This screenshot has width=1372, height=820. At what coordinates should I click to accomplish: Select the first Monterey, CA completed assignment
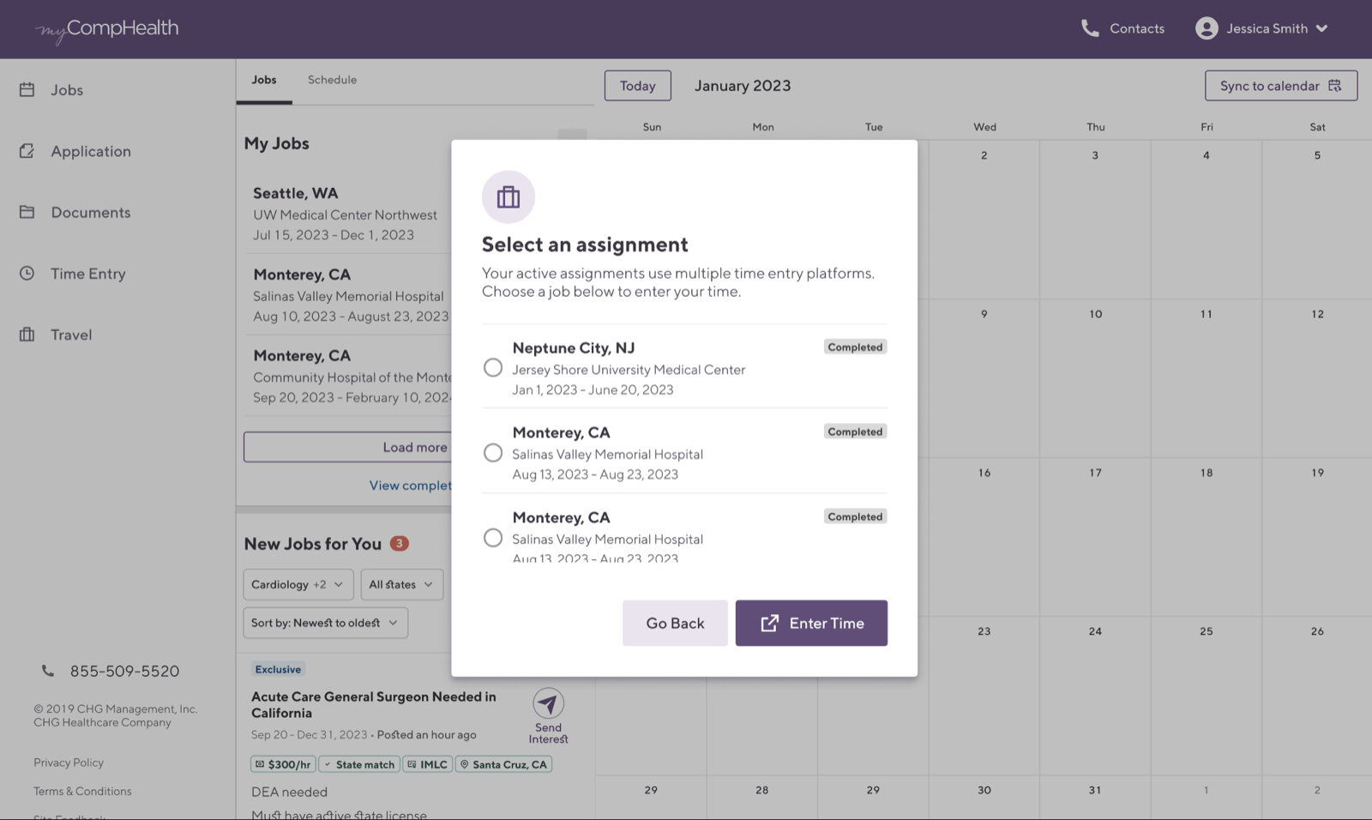pyautogui.click(x=493, y=452)
